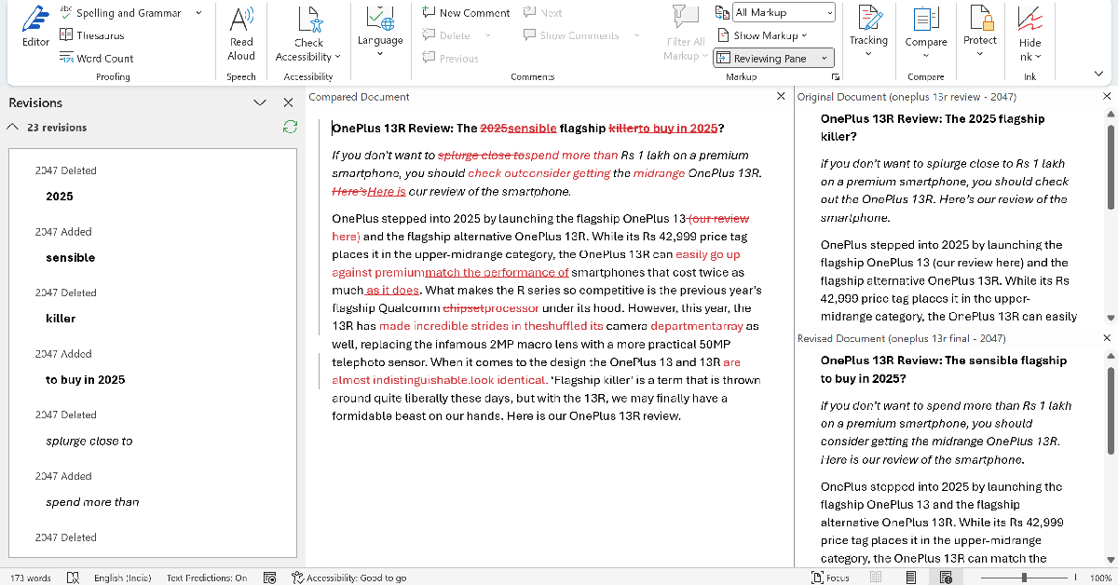Close the Revisions pane
Screen dimensions: 1118x585
(x=288, y=103)
